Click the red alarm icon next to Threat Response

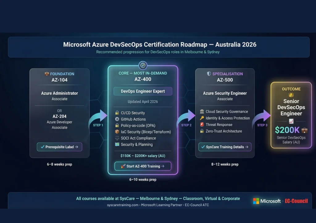(x=202, y=124)
